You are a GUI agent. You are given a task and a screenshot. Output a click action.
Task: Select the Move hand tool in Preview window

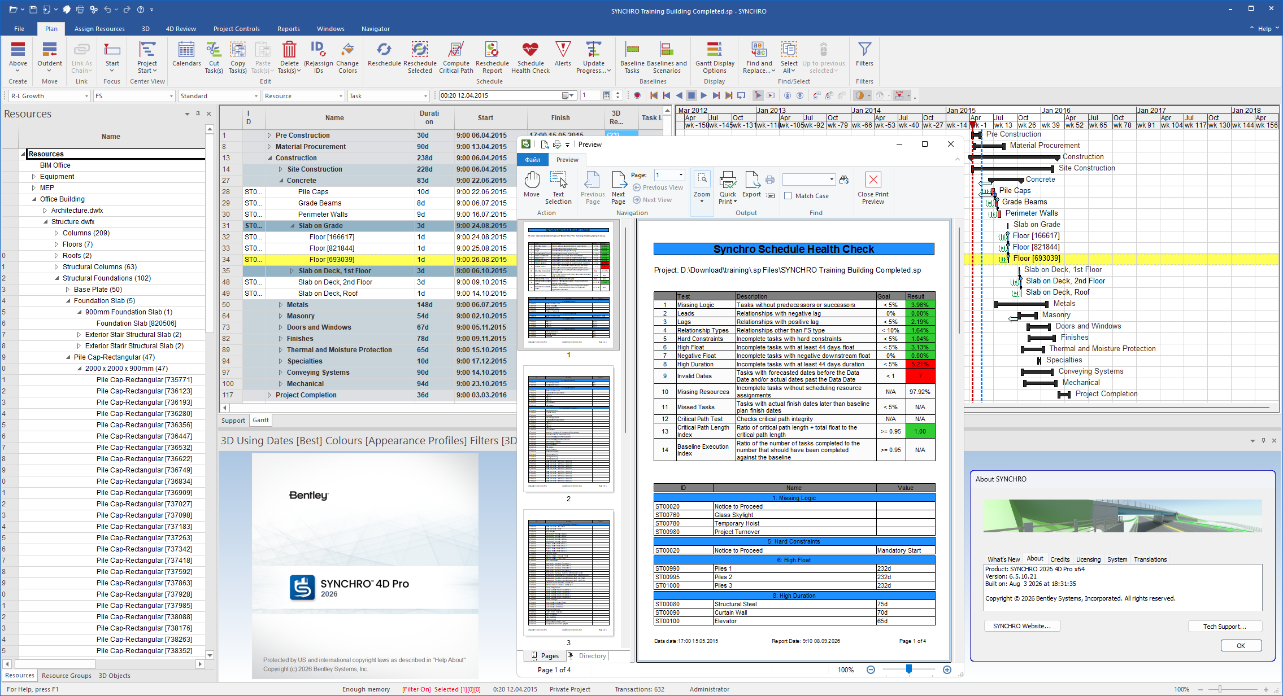point(531,185)
